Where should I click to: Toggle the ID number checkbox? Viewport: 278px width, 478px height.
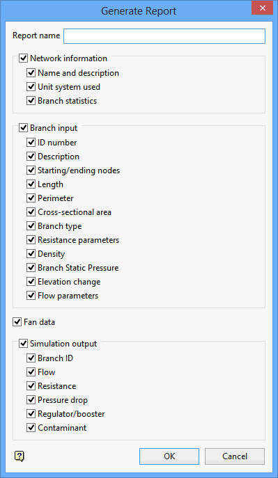[x=31, y=143]
